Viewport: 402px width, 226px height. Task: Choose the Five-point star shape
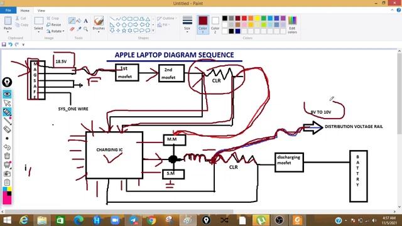point(124,31)
